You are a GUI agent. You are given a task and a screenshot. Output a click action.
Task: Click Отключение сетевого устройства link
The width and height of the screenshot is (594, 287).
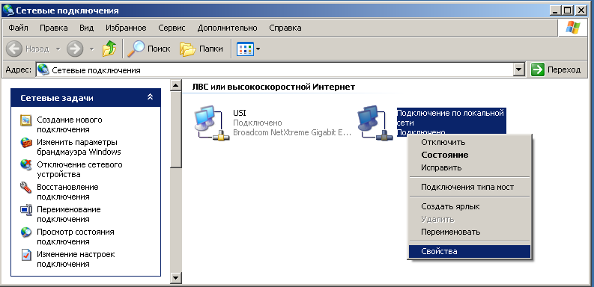click(79, 170)
